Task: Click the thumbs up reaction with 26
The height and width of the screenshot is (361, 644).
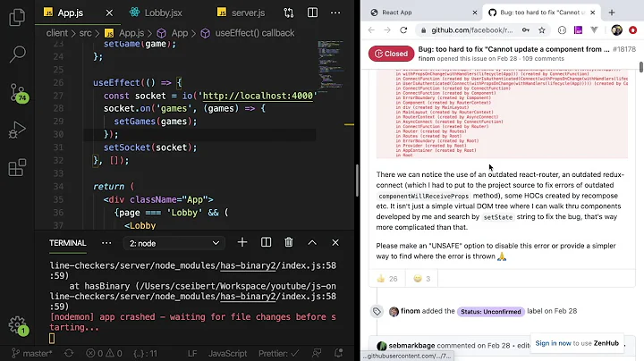Action: pos(387,279)
